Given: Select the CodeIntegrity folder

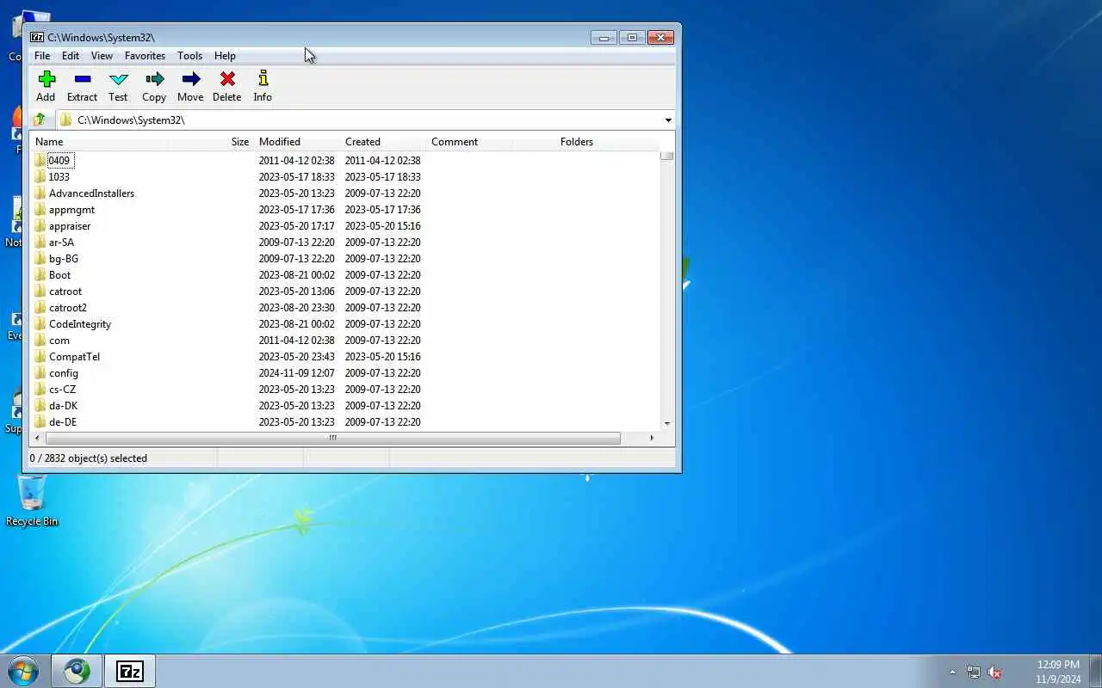Looking at the screenshot, I should click(x=79, y=323).
